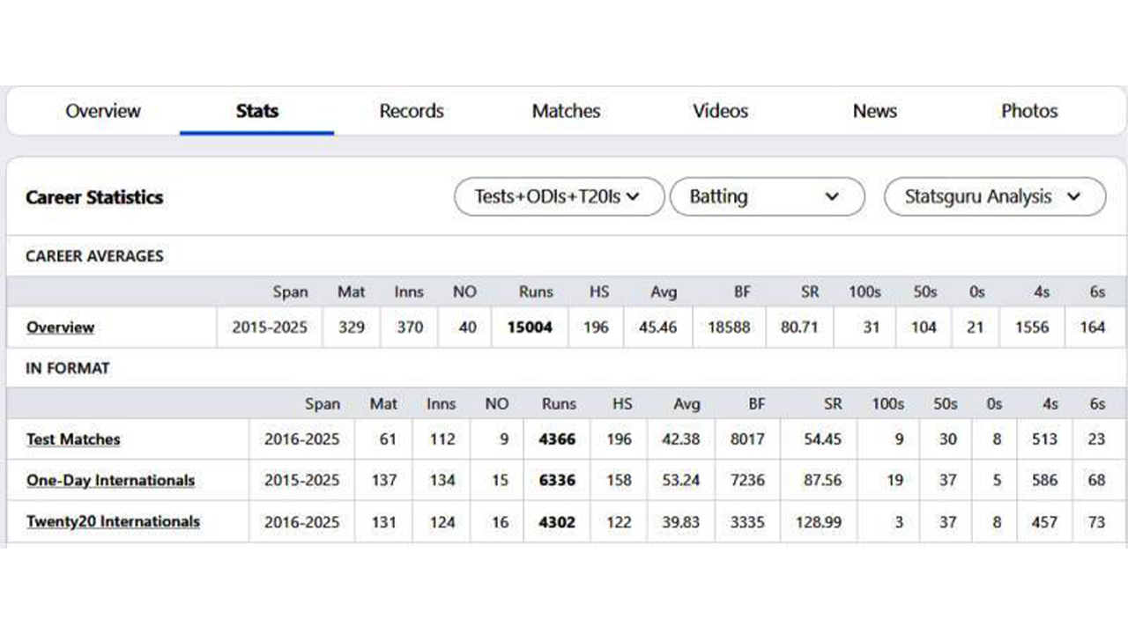Click the chevron in the Batting dropdown
Image resolution: width=1128 pixels, height=634 pixels.
(x=831, y=196)
